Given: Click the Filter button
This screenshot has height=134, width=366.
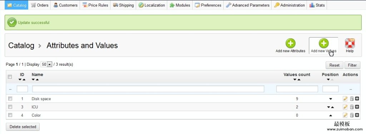Looking at the screenshot, I should (352, 65).
